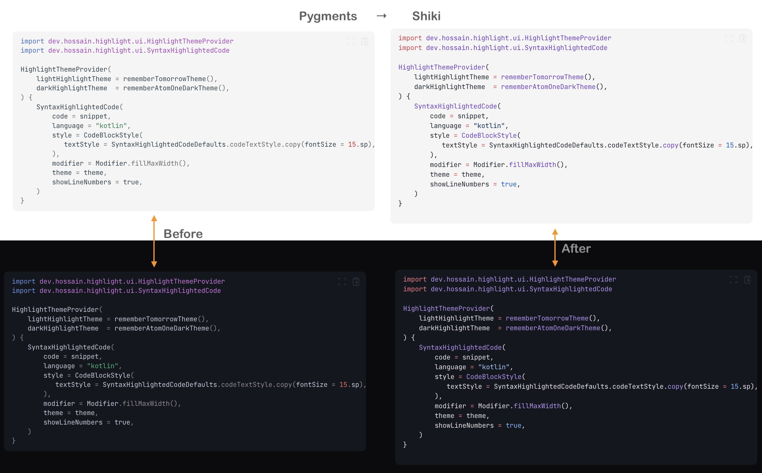Click blue "true" value in dark Shiki block

point(514,425)
